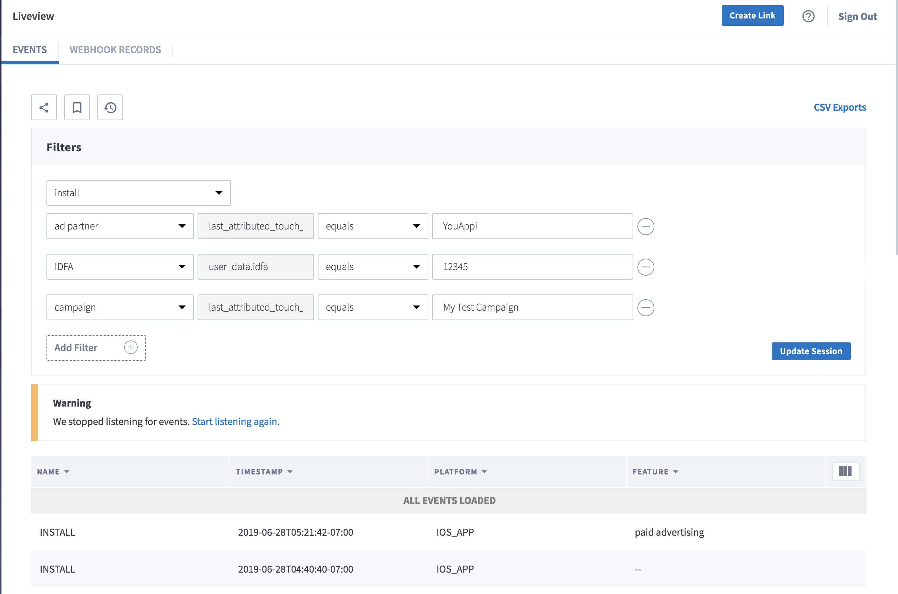Screen dimensions: 898x594
Task: Click the Start listening again link
Action: pos(236,422)
